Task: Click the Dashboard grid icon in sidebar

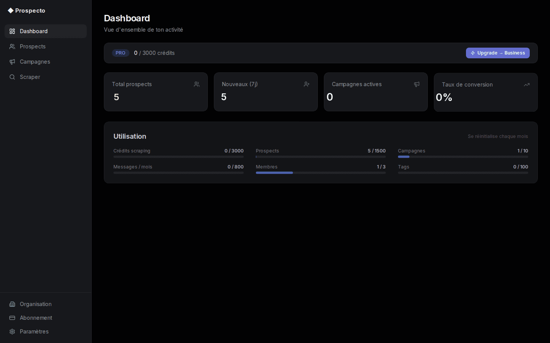Action: pyautogui.click(x=12, y=31)
